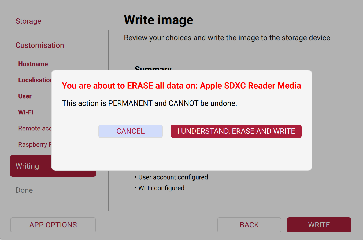Click the CANCEL button in the dialog

pos(130,131)
